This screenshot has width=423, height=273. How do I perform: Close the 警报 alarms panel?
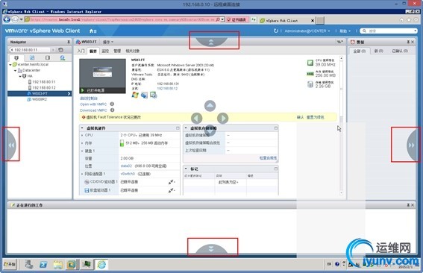click(413, 42)
